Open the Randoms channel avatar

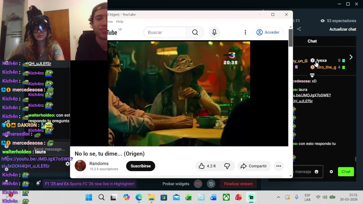[x=80, y=166]
